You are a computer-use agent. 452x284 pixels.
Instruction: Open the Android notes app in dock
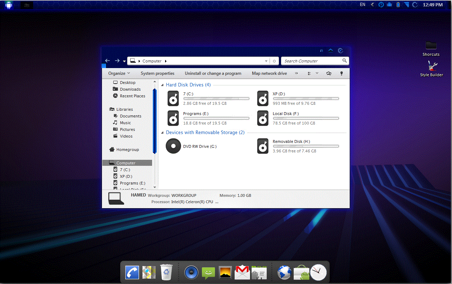[259, 272]
